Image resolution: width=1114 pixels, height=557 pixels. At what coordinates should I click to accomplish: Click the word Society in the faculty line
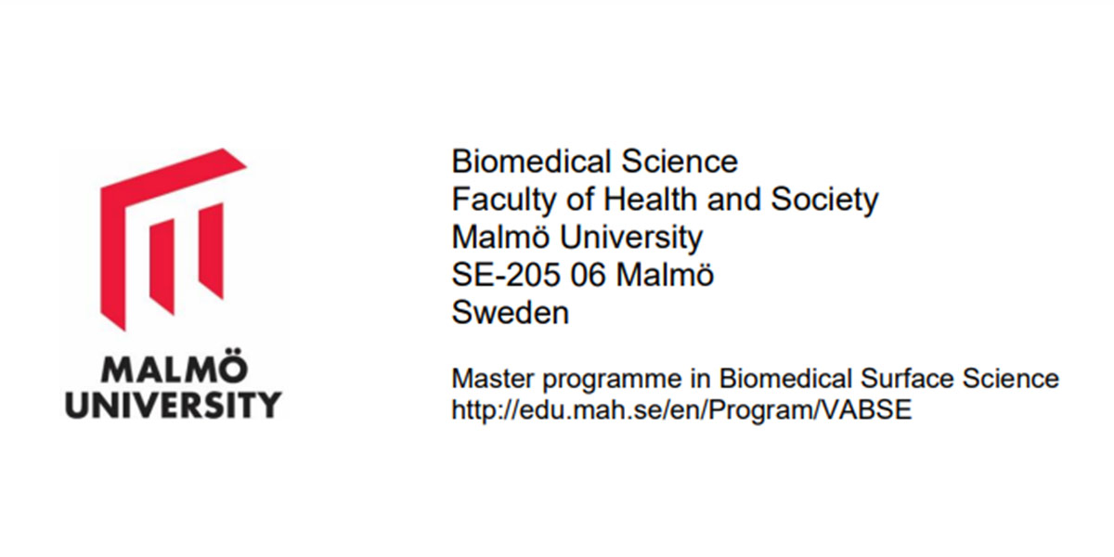(x=824, y=200)
